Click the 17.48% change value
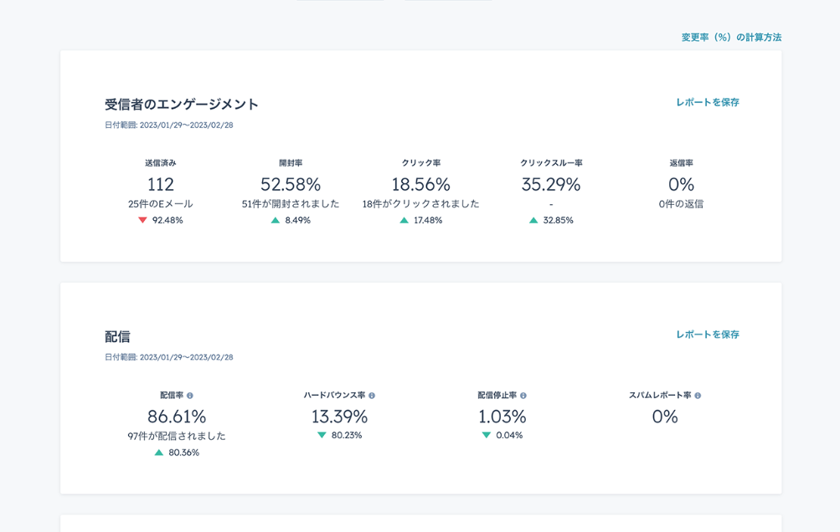 (x=428, y=220)
